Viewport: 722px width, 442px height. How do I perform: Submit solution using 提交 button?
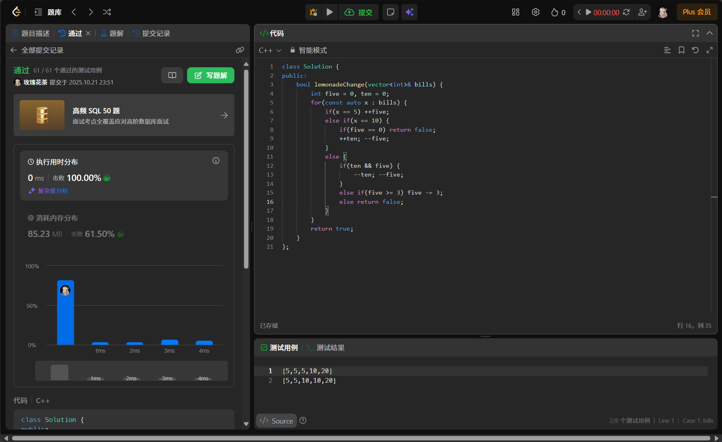(359, 12)
